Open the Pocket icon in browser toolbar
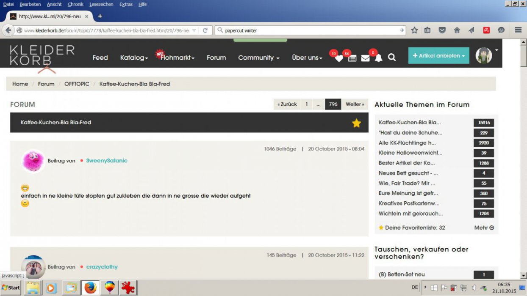This screenshot has width=527, height=296. tap(442, 30)
